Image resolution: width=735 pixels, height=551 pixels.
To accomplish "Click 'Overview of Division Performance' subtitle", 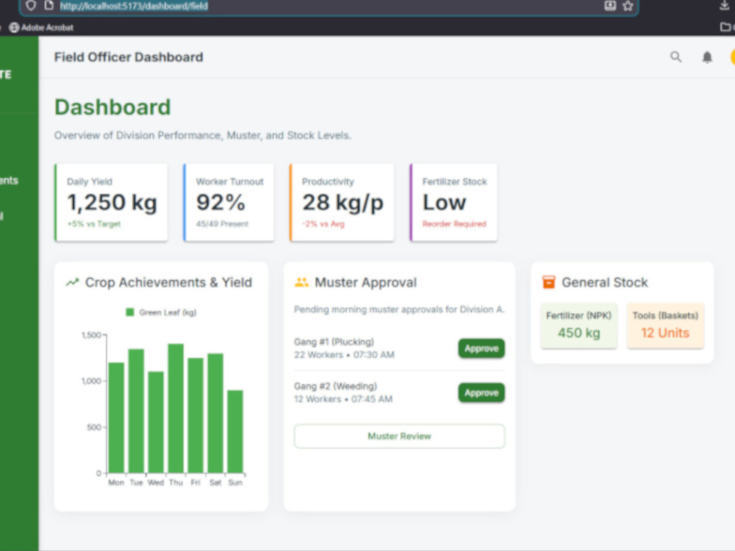I will [203, 135].
